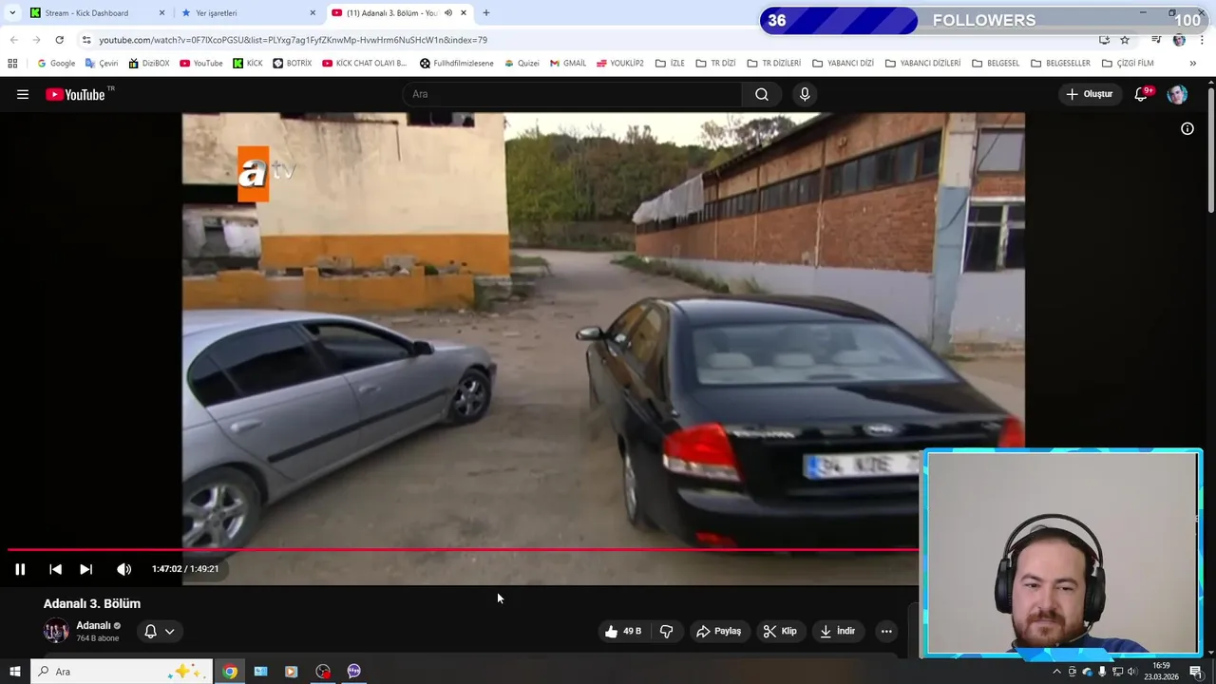Open the taskbar clock and date

click(1161, 672)
